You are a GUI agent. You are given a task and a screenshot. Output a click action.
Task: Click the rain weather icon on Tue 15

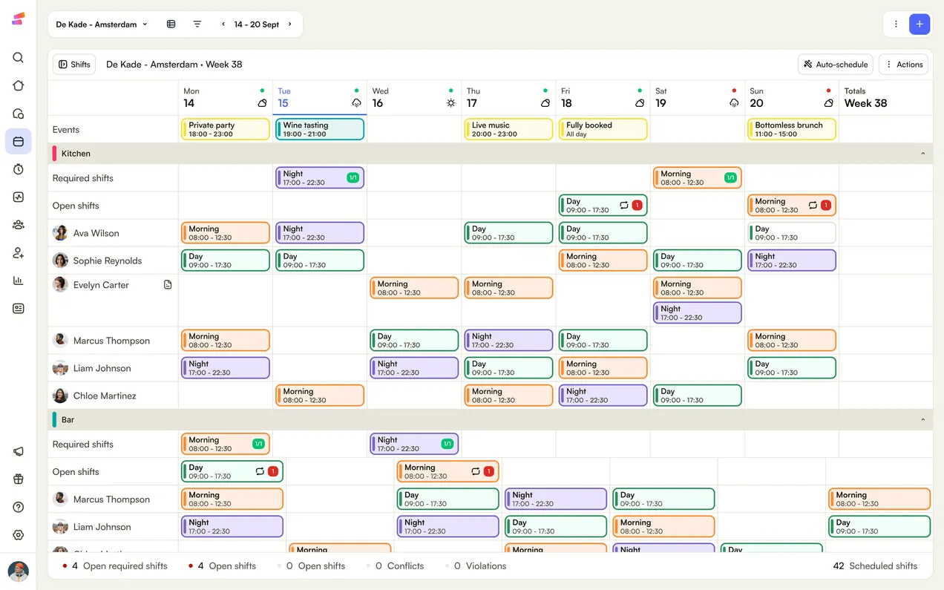point(357,103)
